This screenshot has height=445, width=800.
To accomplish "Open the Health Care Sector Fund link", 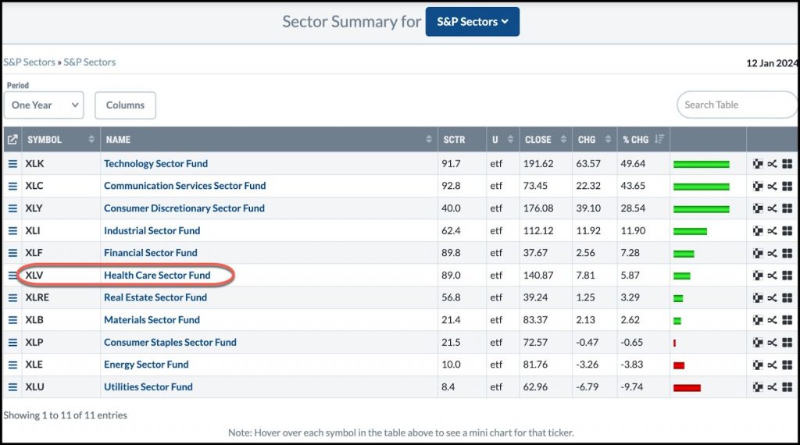I will click(157, 276).
